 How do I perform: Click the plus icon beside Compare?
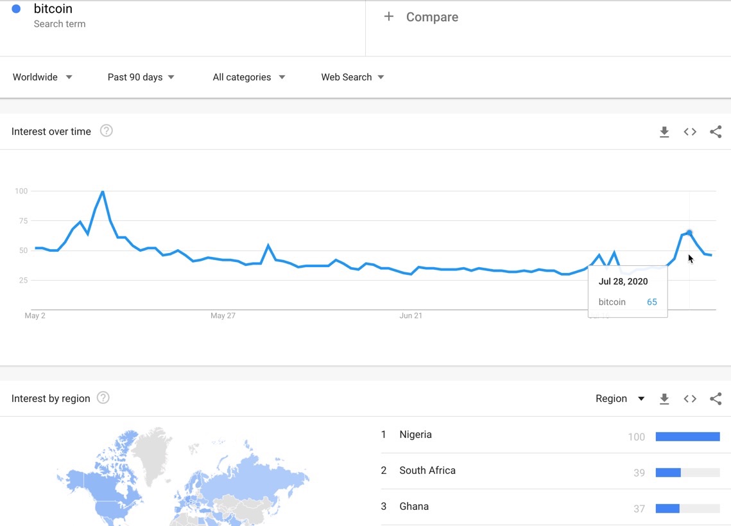(389, 17)
